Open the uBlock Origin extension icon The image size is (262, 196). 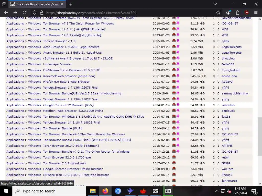coord(247,13)
